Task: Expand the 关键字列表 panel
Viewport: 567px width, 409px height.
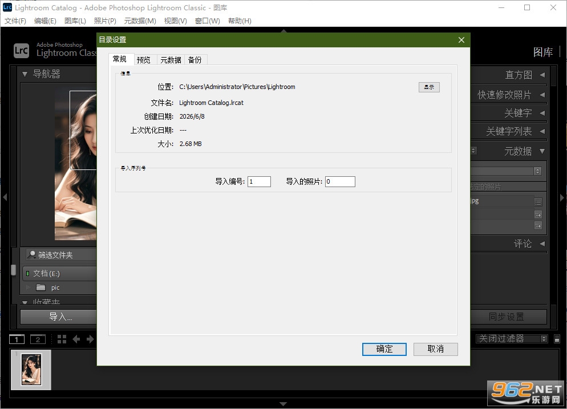Action: pyautogui.click(x=542, y=131)
